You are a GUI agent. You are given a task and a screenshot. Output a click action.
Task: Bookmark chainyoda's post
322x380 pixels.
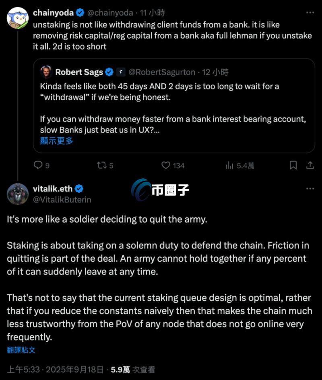293,165
